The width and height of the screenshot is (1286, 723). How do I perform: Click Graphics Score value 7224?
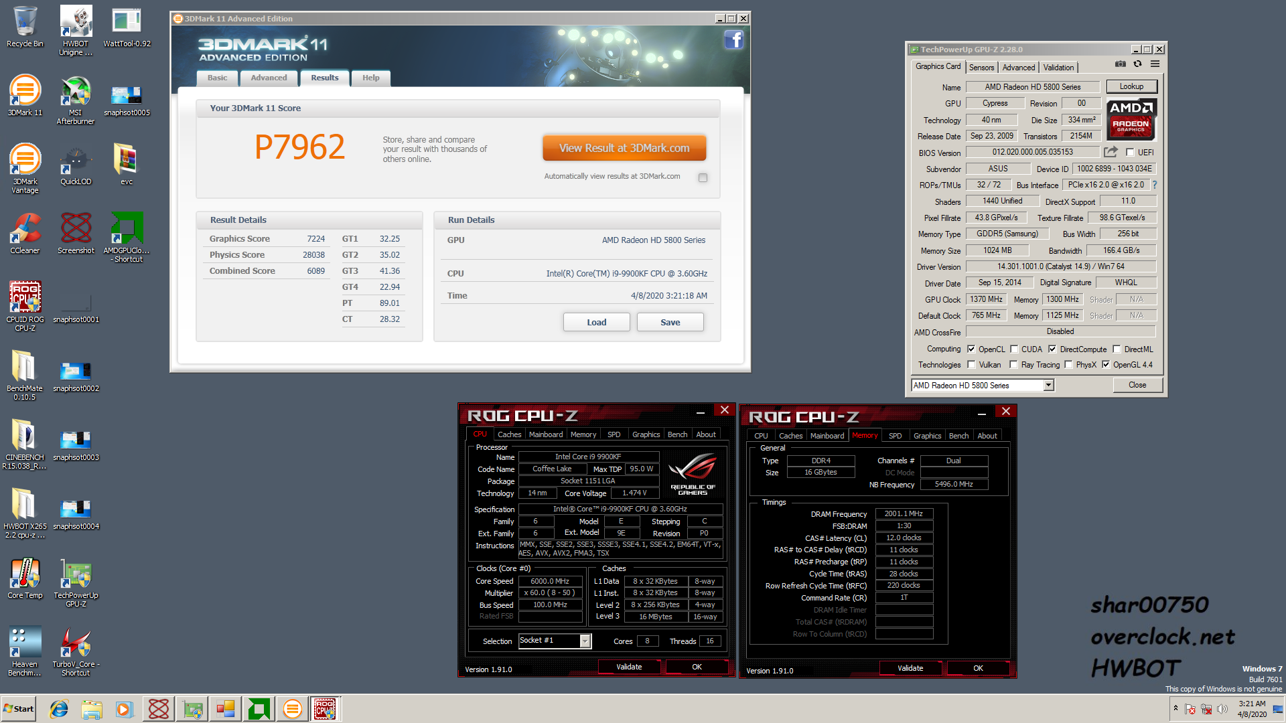[x=315, y=239]
